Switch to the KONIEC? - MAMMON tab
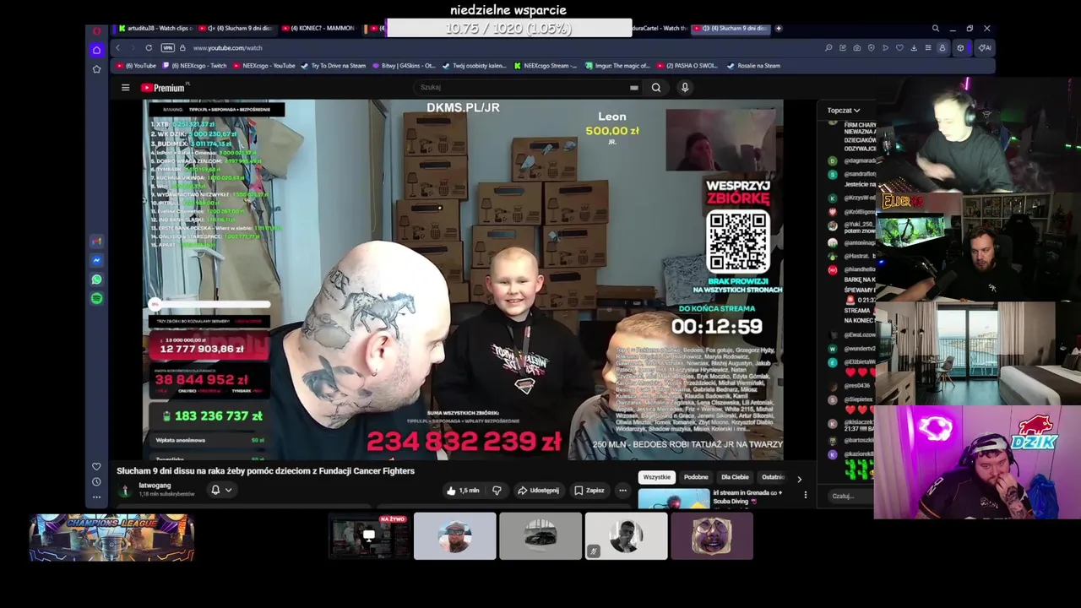Image resolution: width=1081 pixels, height=608 pixels. point(319,29)
